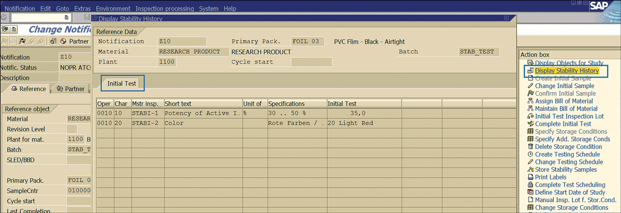This screenshot has width=621, height=213.
Task: Click the Assign Bill of Material icon
Action: (530, 101)
